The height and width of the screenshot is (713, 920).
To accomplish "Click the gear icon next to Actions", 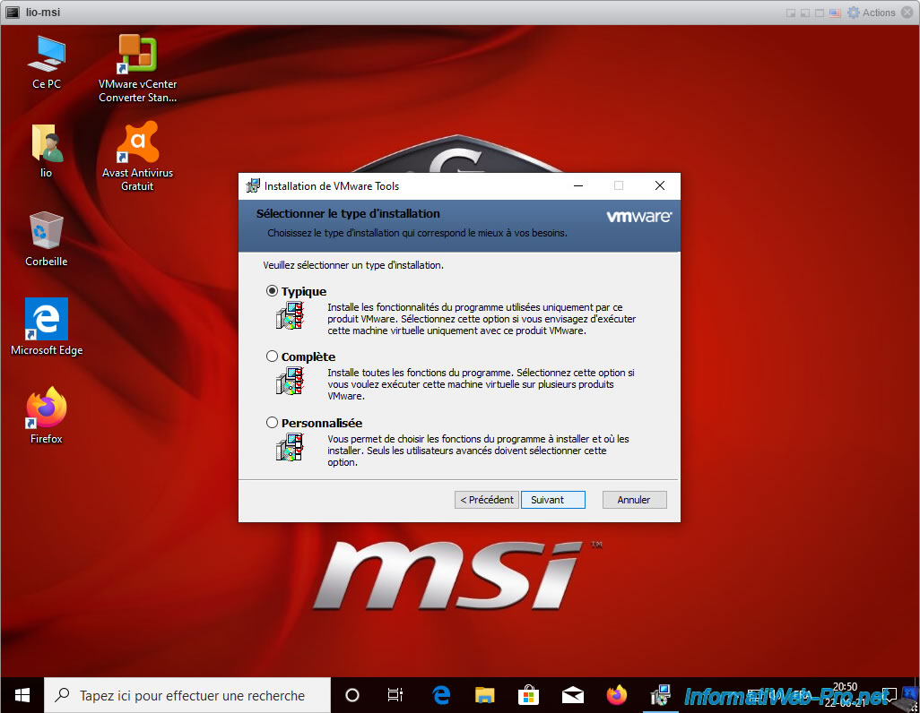I will pos(854,13).
